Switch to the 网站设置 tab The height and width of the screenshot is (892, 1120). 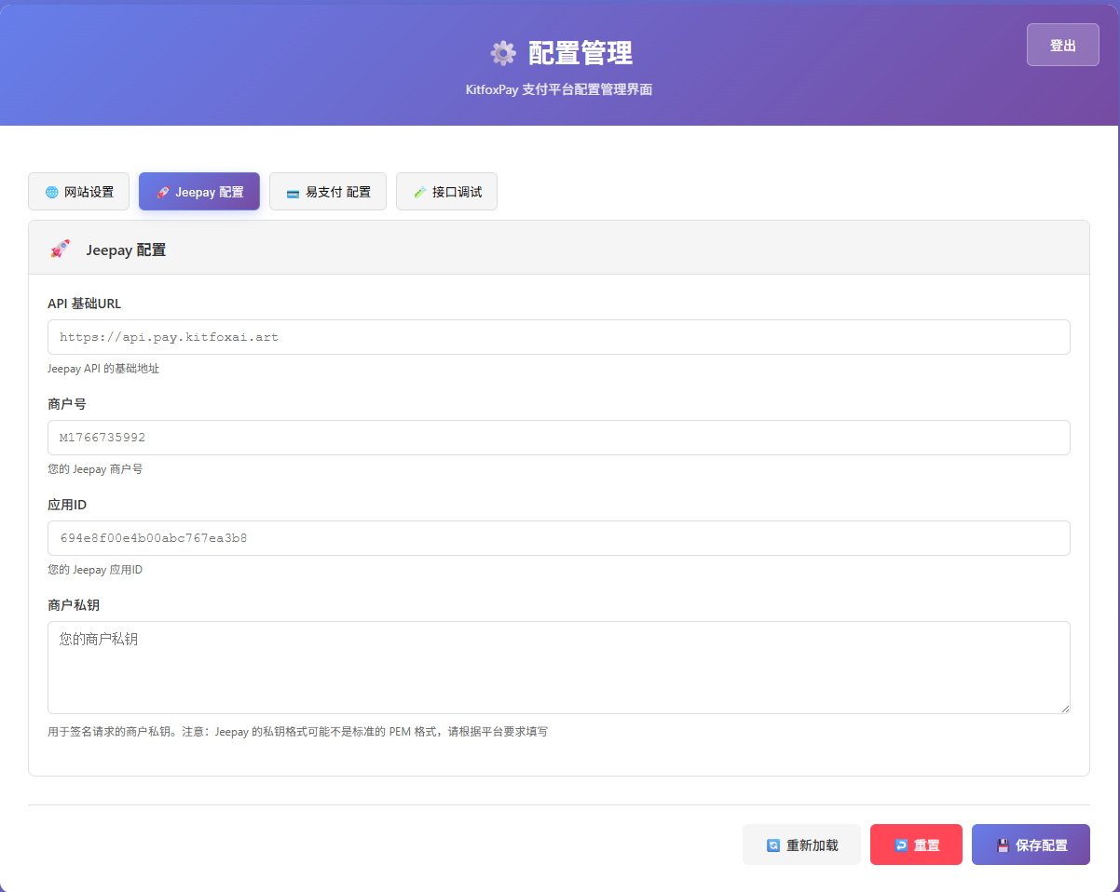[78, 192]
